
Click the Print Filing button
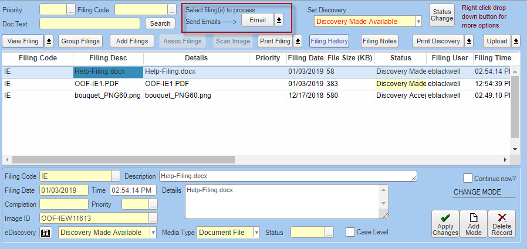(x=275, y=41)
